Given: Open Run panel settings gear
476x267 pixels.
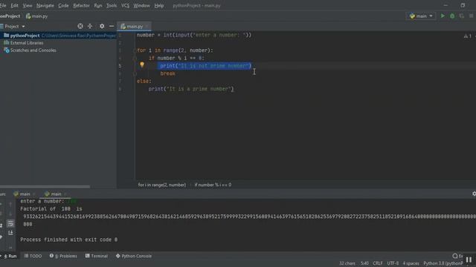Looking at the screenshot, I should point(474,194).
